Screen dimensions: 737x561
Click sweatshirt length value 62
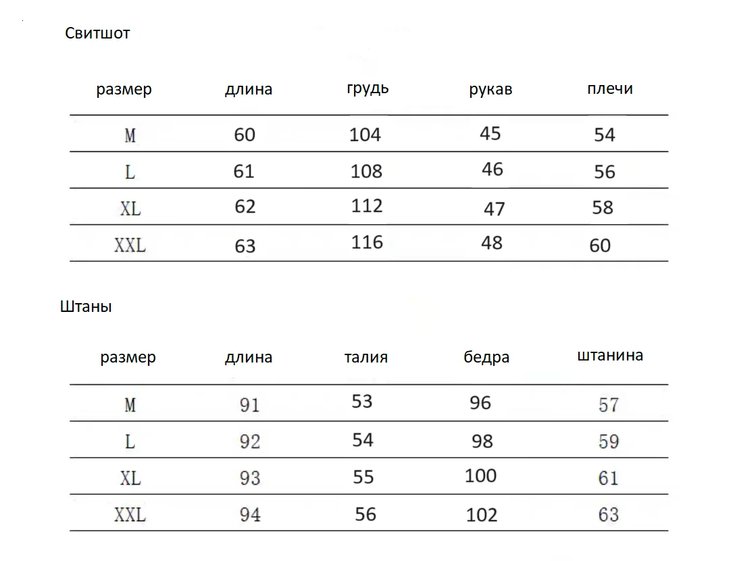(x=245, y=207)
